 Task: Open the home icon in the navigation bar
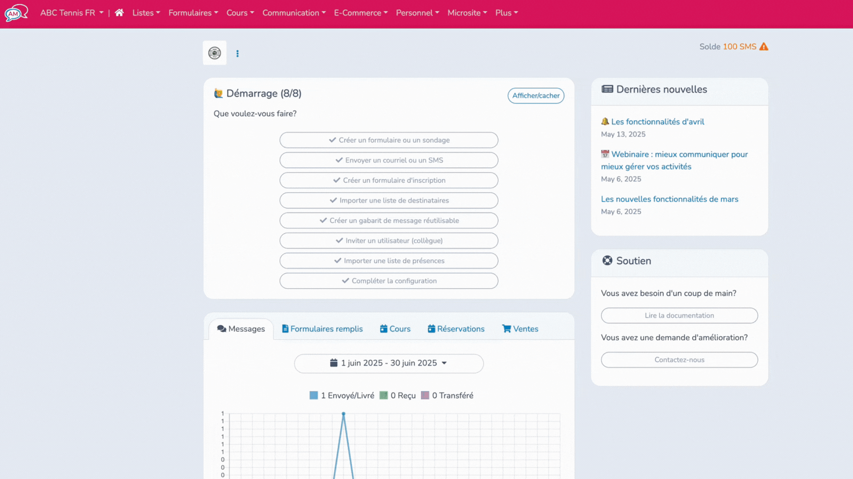119,13
